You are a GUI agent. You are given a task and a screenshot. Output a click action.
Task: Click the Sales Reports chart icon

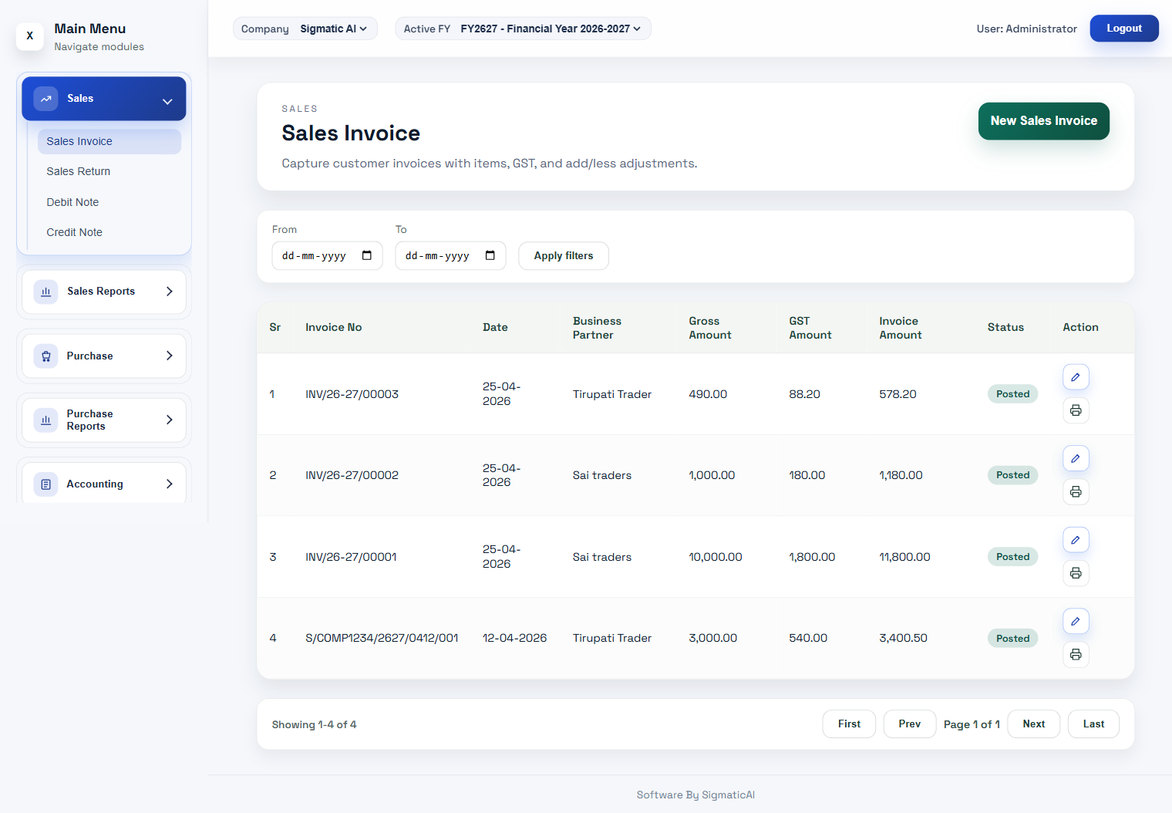pos(45,292)
